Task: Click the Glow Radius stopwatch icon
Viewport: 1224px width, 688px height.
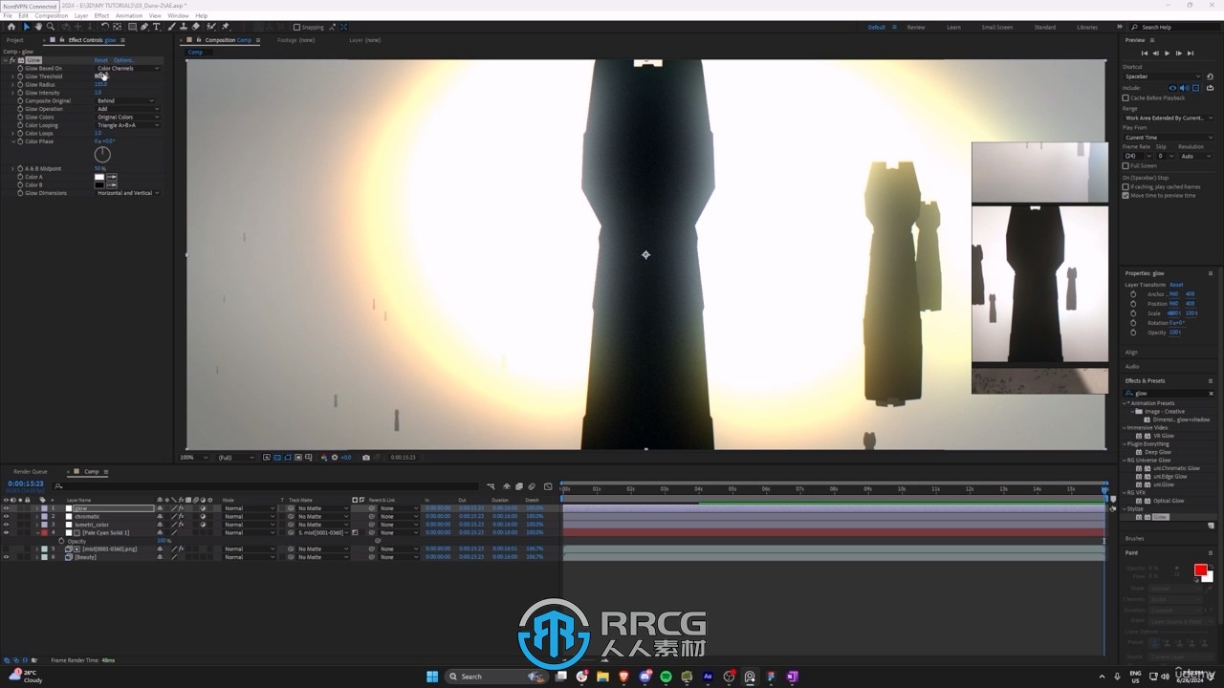Action: click(20, 84)
